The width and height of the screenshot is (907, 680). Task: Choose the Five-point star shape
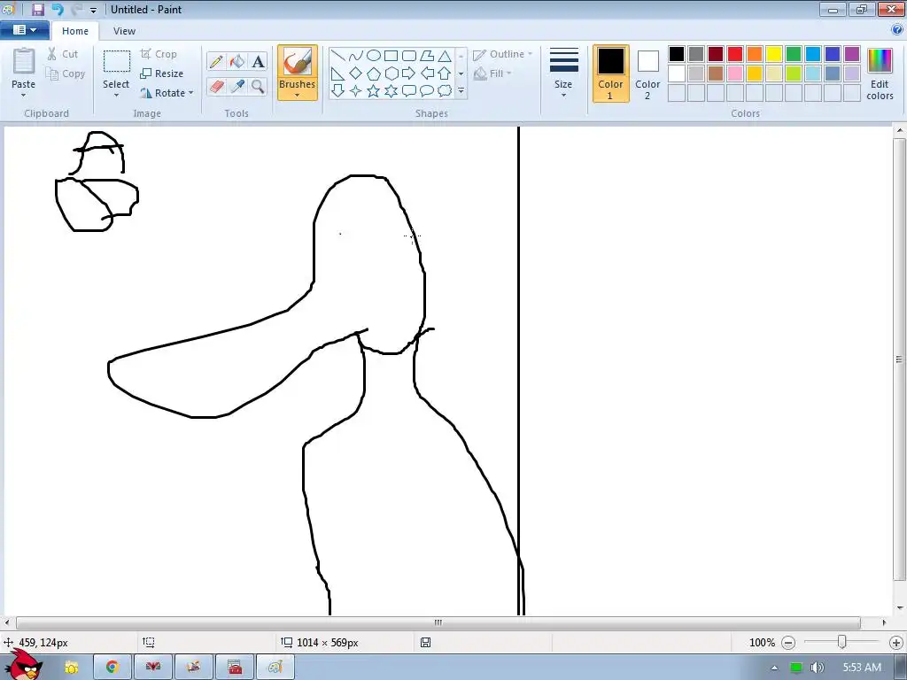click(374, 91)
